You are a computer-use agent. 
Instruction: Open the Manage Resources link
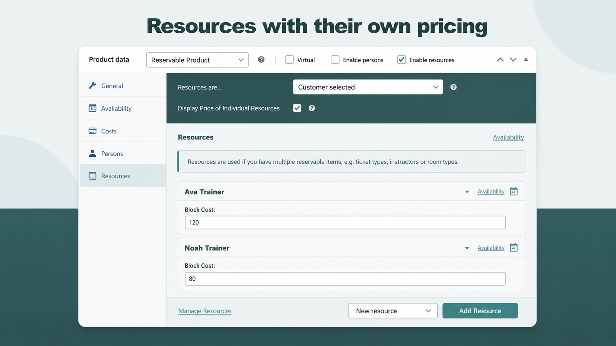[x=205, y=311]
